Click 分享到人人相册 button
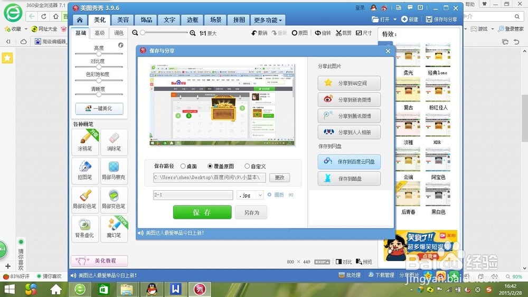The image size is (528, 297). click(x=349, y=132)
